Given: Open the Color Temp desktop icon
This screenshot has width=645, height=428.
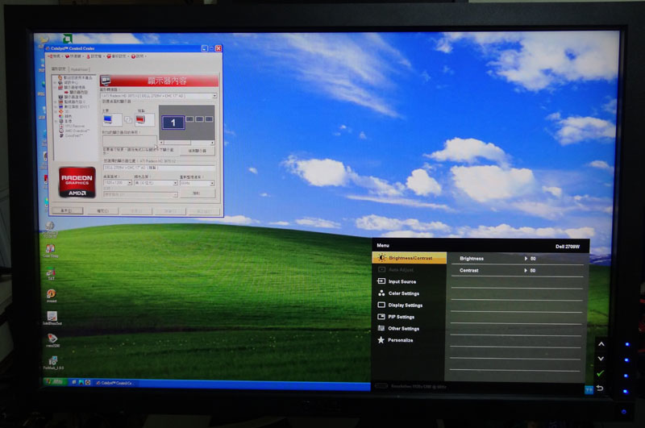Looking at the screenshot, I should (x=51, y=251).
